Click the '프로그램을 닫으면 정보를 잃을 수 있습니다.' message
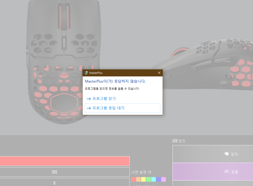Screen dimensions: 253x186 112,89
